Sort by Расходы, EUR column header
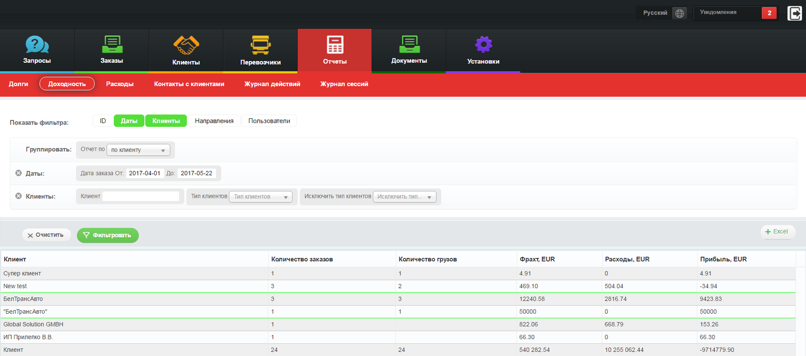Viewport: 806px width, 356px height. 627,259
